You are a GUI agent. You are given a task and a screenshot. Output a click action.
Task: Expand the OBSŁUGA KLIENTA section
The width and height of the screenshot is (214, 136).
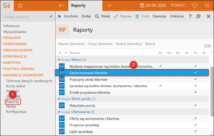(2, 50)
